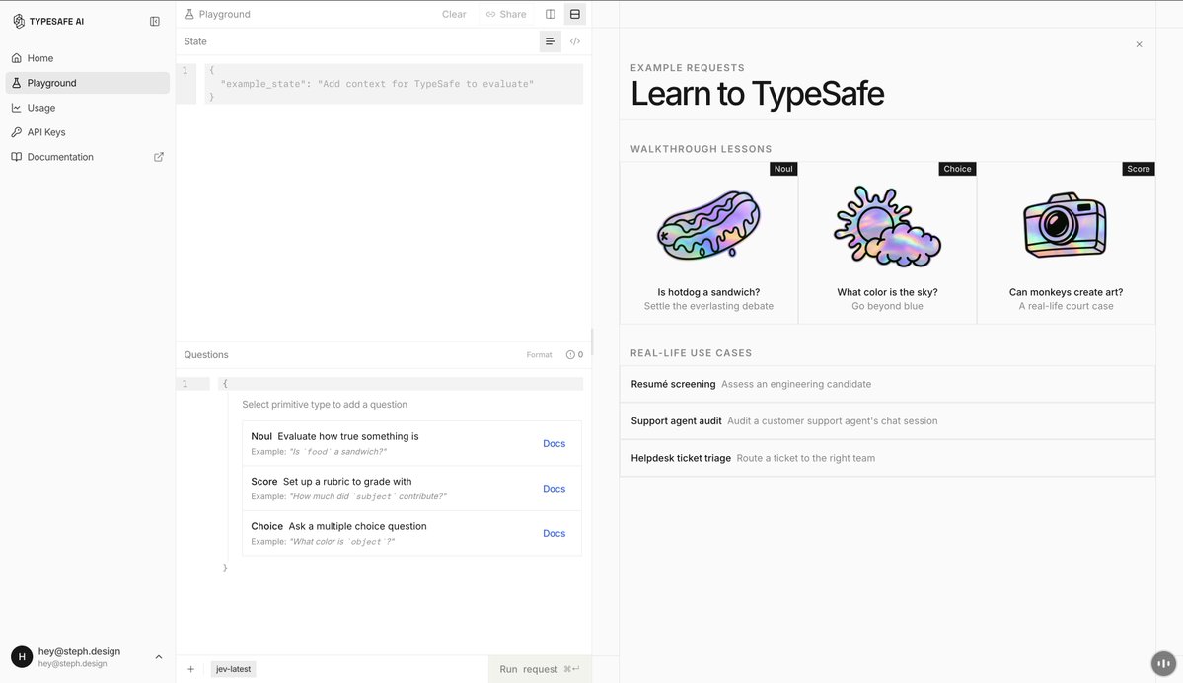This screenshot has width=1183, height=683.
Task: Toggle State code view icon
Action: [x=575, y=41]
